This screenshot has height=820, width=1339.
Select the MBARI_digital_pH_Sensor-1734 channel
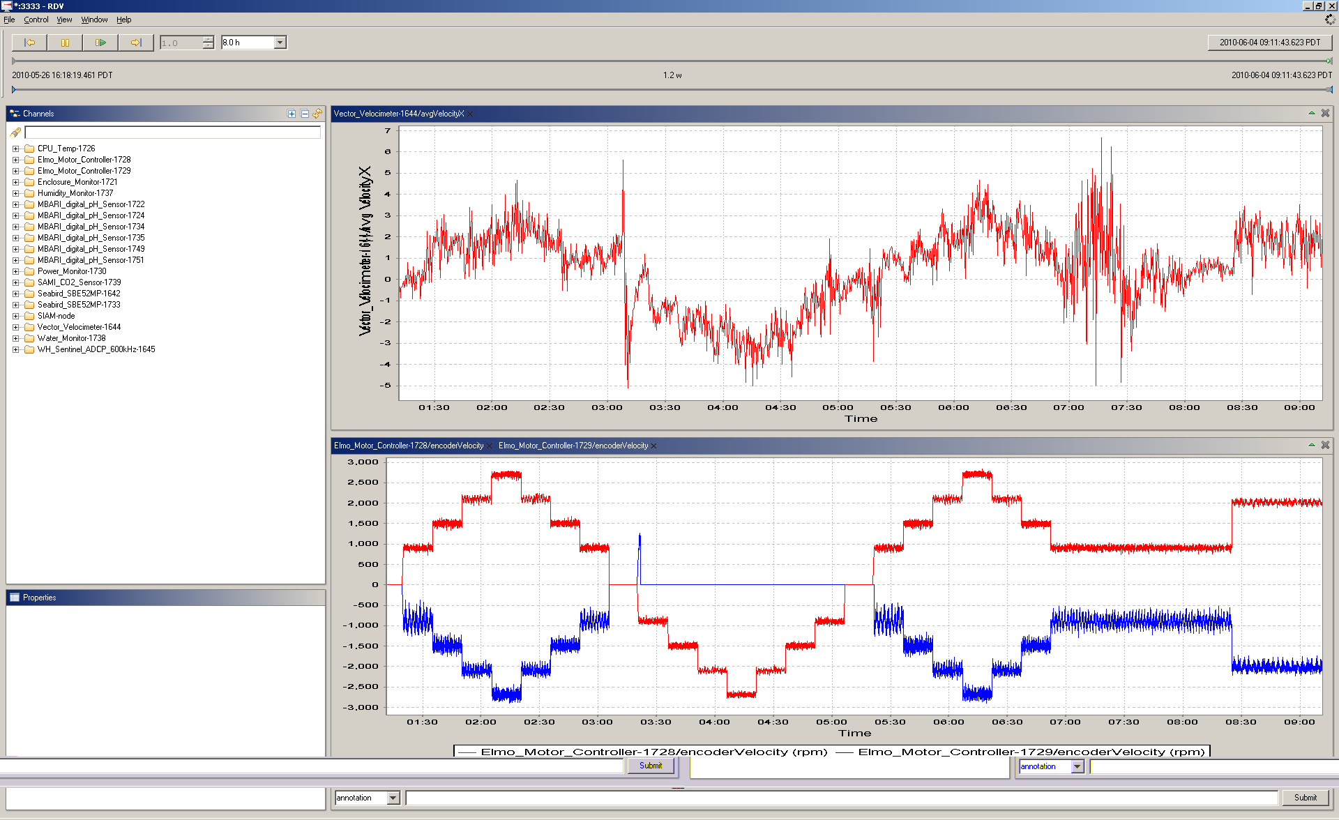[x=91, y=227]
